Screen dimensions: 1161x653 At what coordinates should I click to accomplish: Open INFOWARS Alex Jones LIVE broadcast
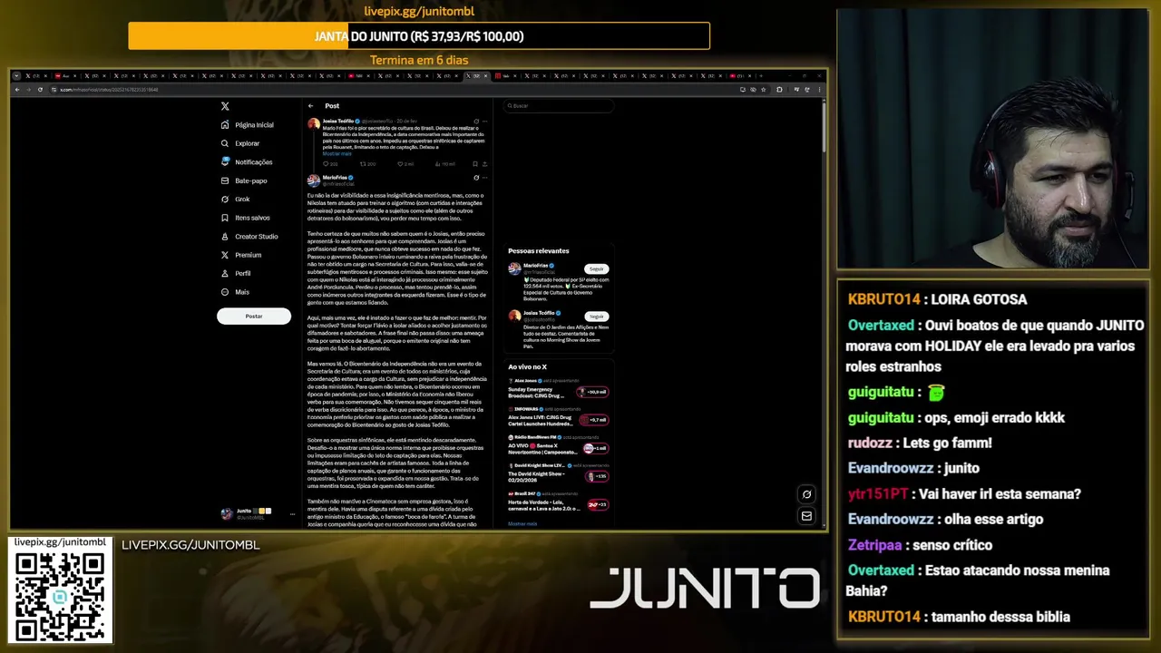coord(558,417)
